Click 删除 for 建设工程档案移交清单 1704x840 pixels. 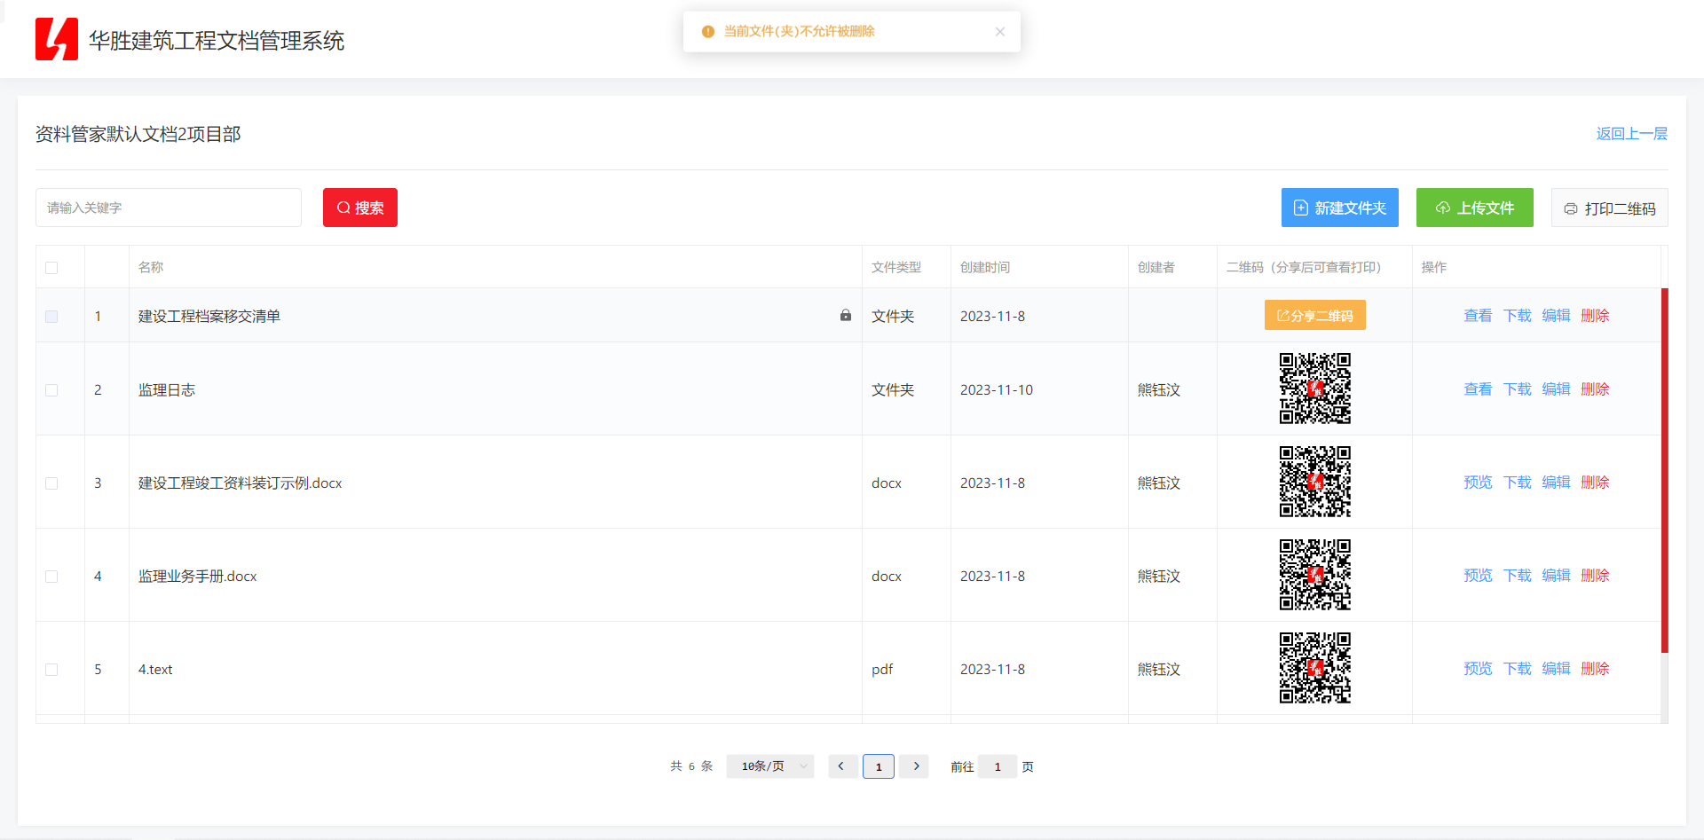coord(1596,315)
